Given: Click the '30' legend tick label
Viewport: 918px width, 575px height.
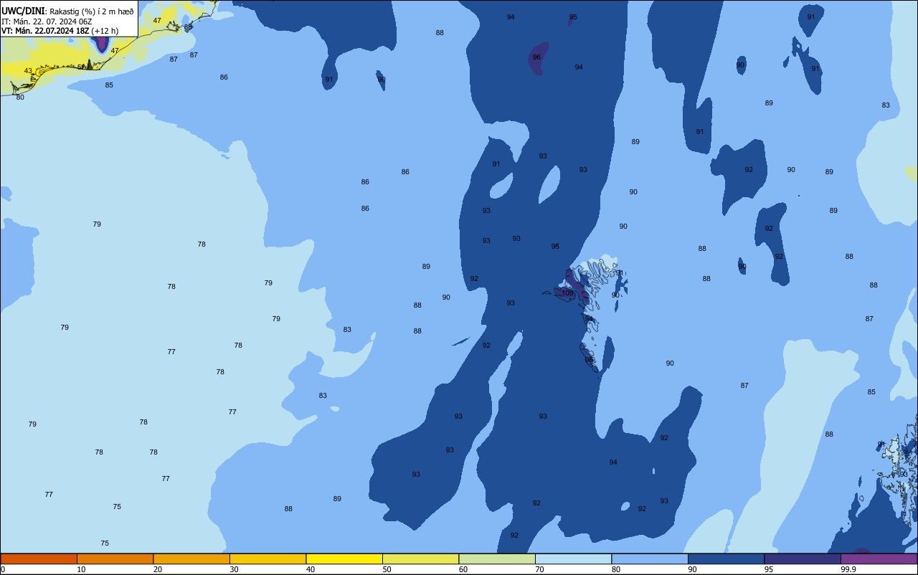Looking at the screenshot, I should click(234, 569).
